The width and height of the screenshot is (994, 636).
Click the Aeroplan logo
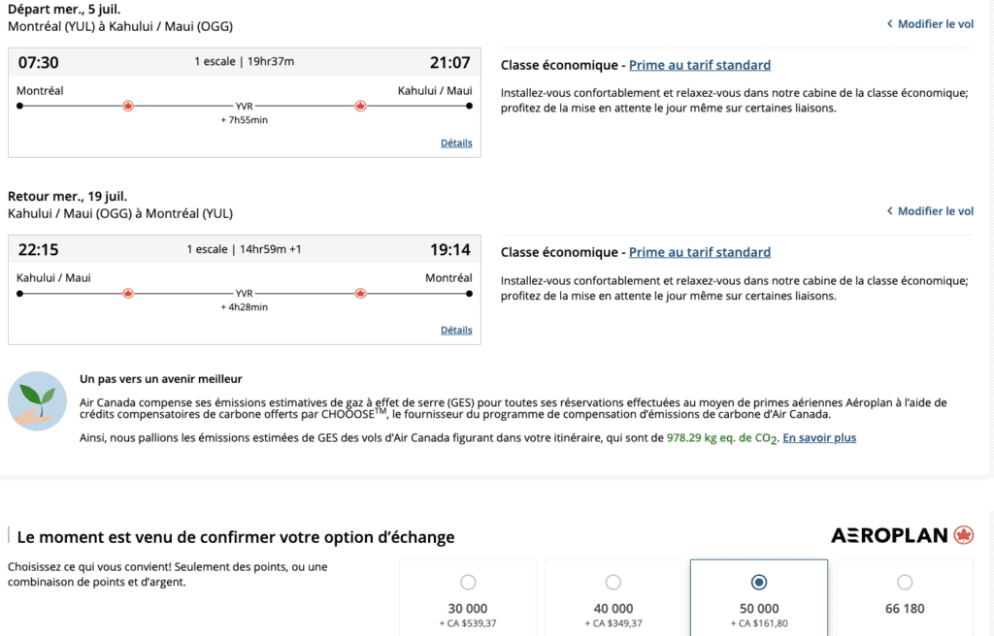coord(902,535)
